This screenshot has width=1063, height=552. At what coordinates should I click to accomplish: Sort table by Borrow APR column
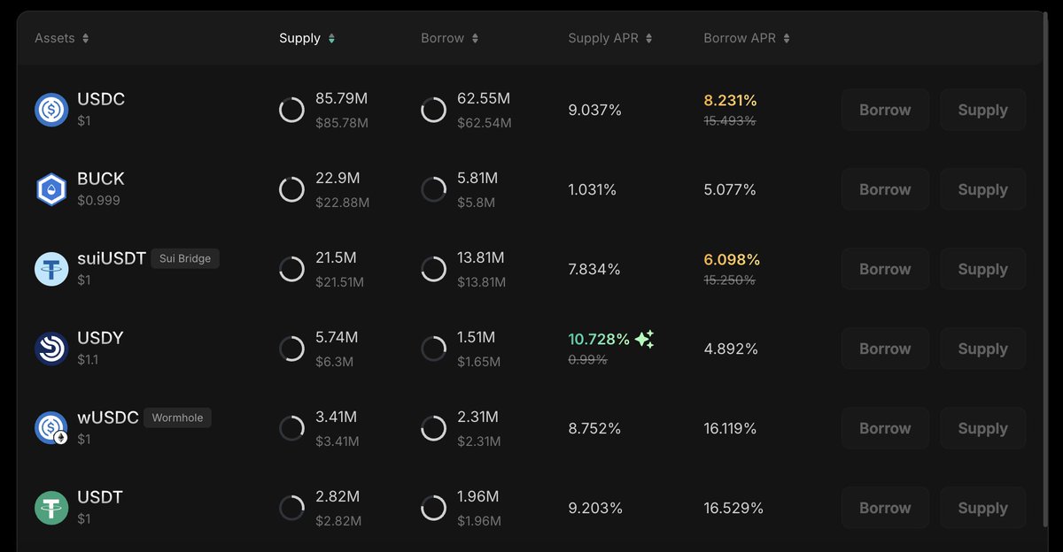[x=747, y=38]
